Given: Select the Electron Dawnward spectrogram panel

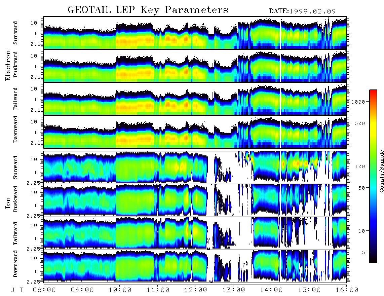Looking at the screenshot, I should [195, 132].
